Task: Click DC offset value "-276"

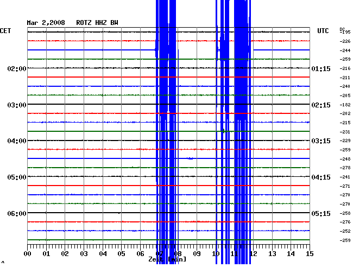Action: click(x=345, y=222)
